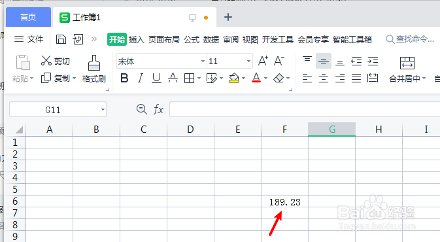The height and width of the screenshot is (242, 440).
Task: Click the Name Box showing G11
Action: [53, 110]
